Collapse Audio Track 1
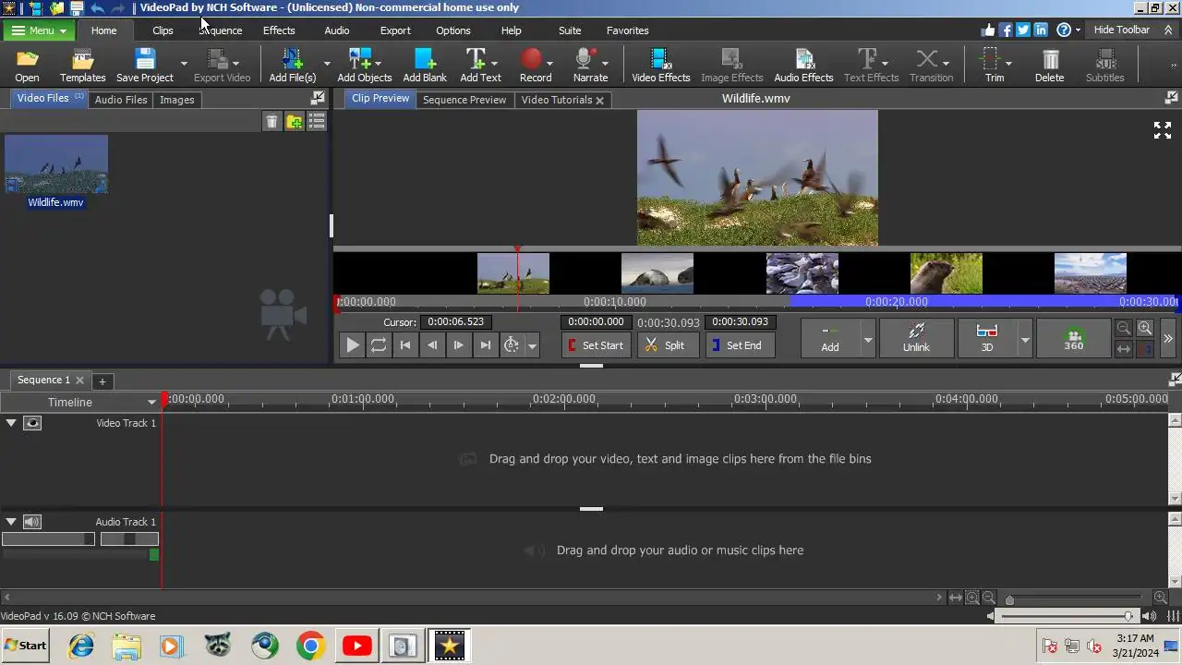 coord(11,522)
